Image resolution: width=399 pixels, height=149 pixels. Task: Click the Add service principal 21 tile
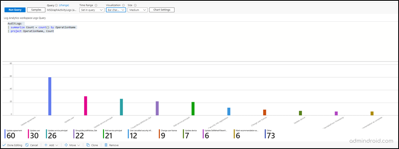click(113, 134)
